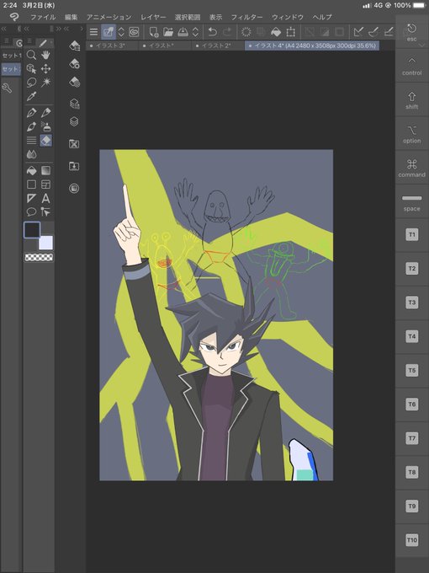The image size is (429, 573).
Task: Toggle snap to ruler icon
Action: coord(358,32)
